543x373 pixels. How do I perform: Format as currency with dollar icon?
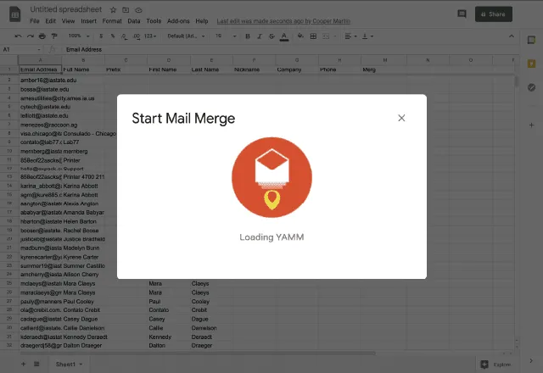click(101, 36)
